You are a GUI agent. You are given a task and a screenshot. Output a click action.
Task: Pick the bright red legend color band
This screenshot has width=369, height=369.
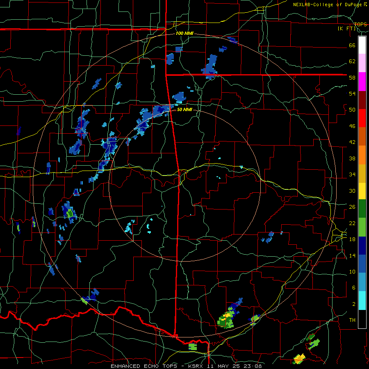(x=362, y=118)
